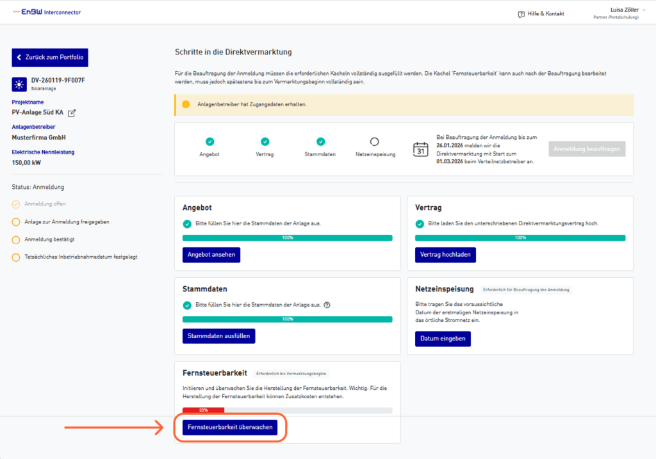656x459 pixels.
Task: Select the empty Netzeinspeisung step circle
Action: click(375, 141)
